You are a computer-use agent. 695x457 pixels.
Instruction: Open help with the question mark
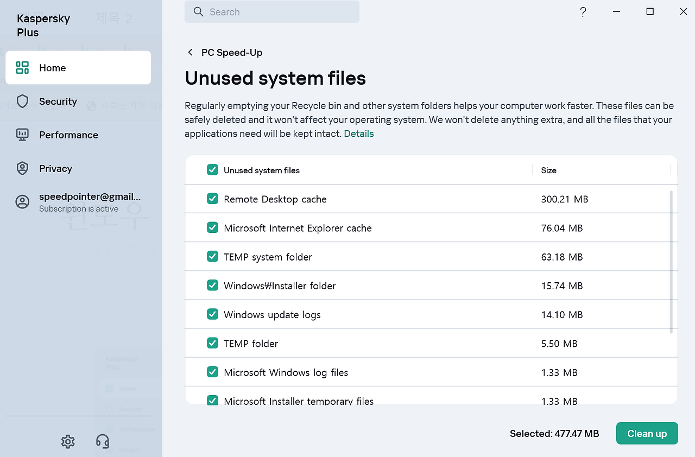click(x=583, y=12)
